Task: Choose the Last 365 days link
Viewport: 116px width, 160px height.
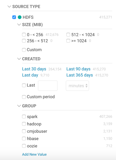Action: [80, 75]
